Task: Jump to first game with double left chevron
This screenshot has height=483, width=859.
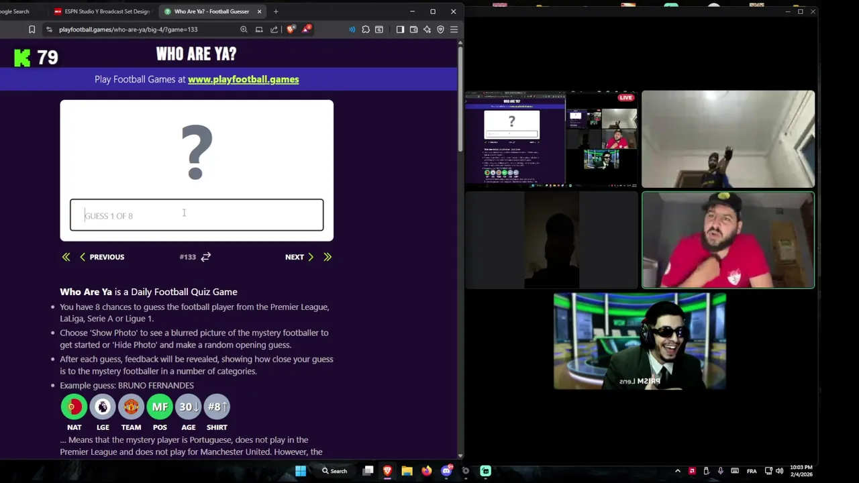Action: click(x=66, y=257)
